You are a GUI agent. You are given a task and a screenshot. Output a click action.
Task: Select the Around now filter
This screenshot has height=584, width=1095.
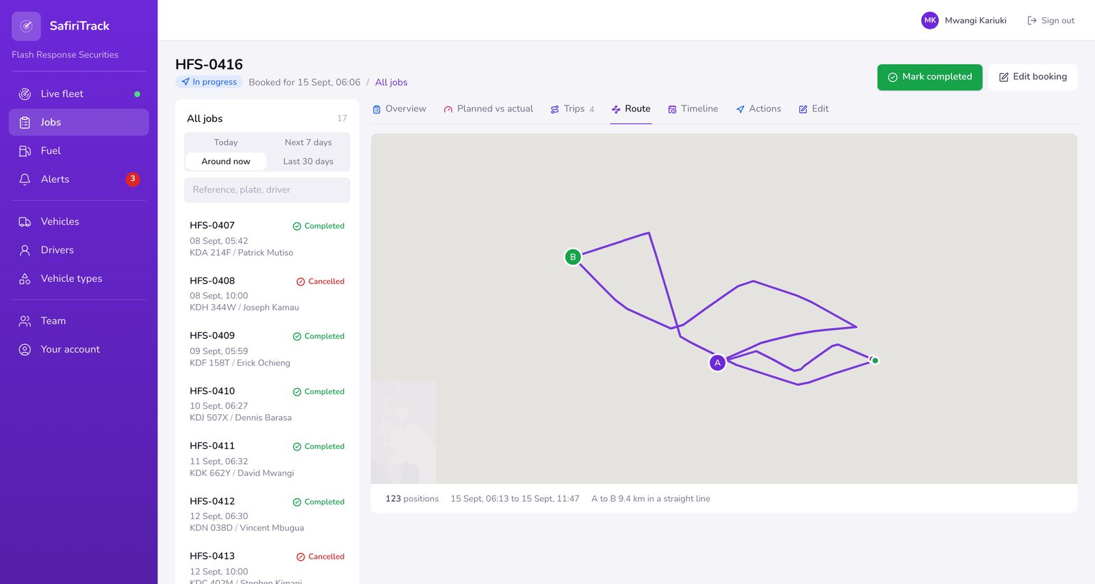point(226,162)
